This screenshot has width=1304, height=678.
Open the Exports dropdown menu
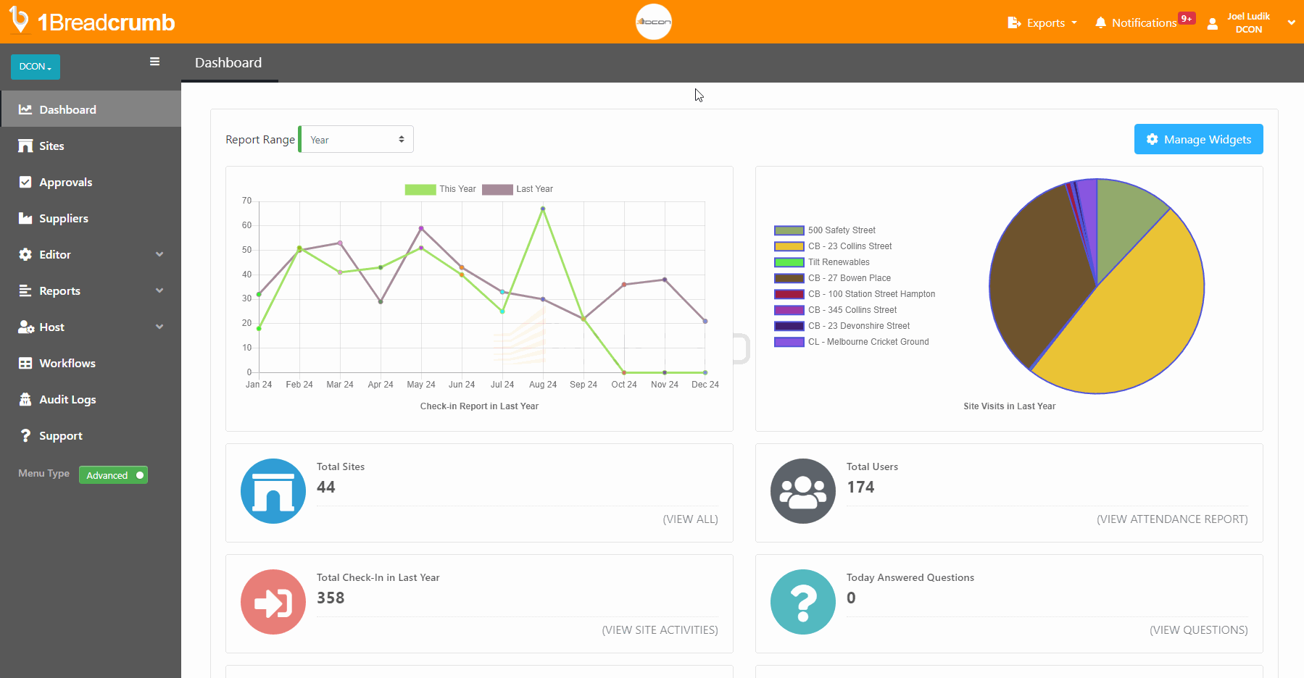(1042, 22)
